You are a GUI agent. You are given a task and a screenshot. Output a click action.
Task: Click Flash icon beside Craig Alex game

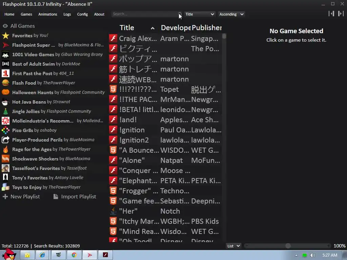(113, 39)
